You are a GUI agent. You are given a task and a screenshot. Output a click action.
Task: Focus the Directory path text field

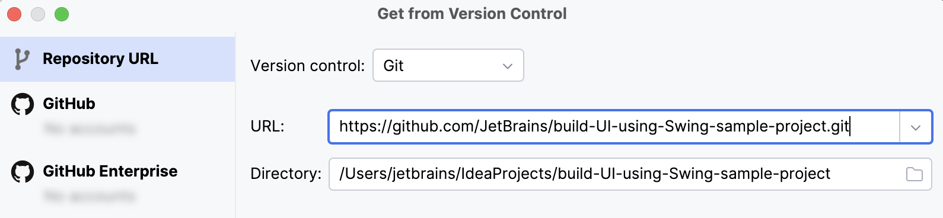pos(630,174)
